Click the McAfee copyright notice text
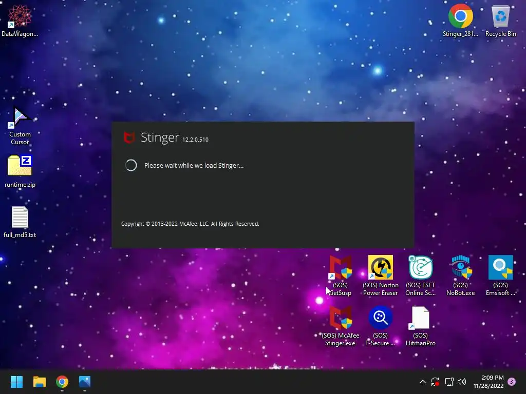526x394 pixels. click(190, 224)
